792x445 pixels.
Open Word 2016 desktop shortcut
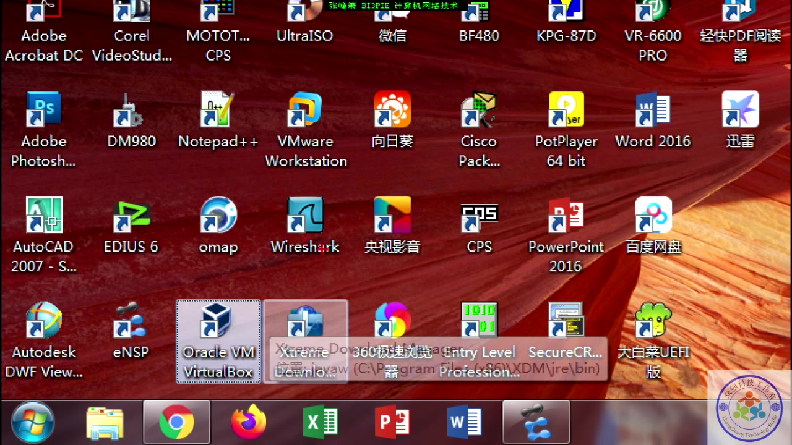(x=653, y=121)
